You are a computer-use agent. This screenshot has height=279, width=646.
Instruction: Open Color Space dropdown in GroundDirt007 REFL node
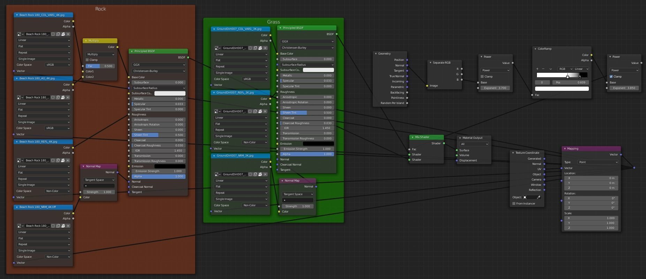click(x=255, y=142)
